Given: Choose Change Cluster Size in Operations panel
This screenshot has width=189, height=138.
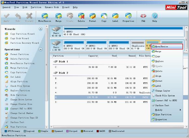Looking at the screenshot, I should pyautogui.click(x=19, y=104).
